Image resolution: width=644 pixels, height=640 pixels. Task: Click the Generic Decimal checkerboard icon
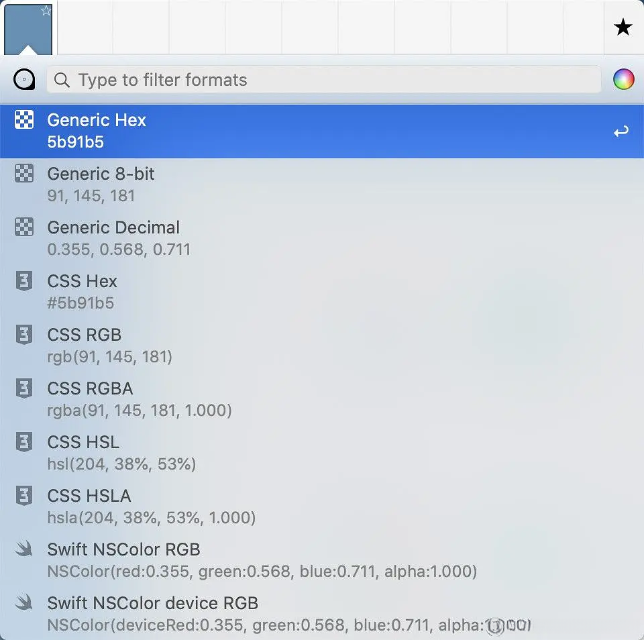(x=24, y=227)
